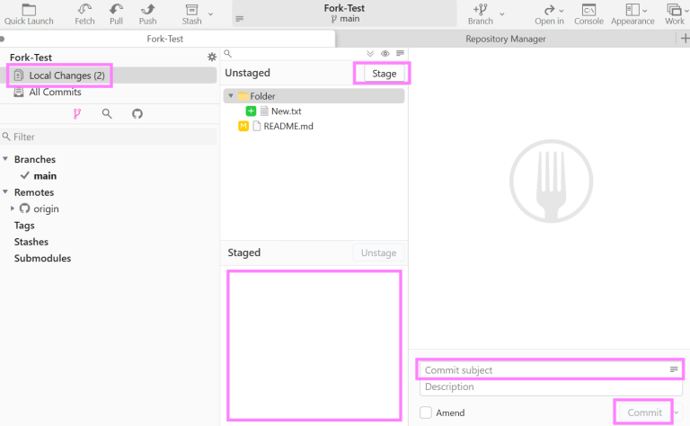Select README.md in unstaged files
The width and height of the screenshot is (690, 426).
288,127
